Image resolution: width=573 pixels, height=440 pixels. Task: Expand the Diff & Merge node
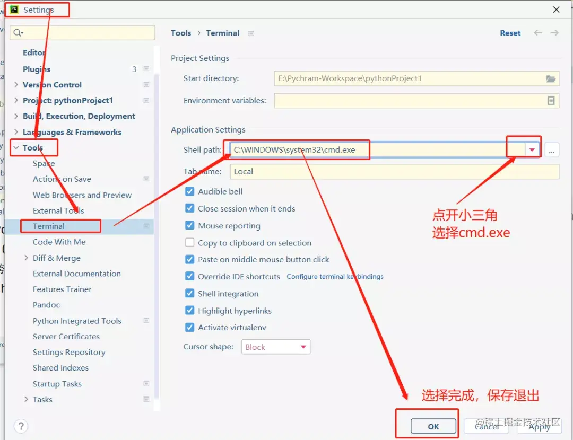tap(26, 258)
